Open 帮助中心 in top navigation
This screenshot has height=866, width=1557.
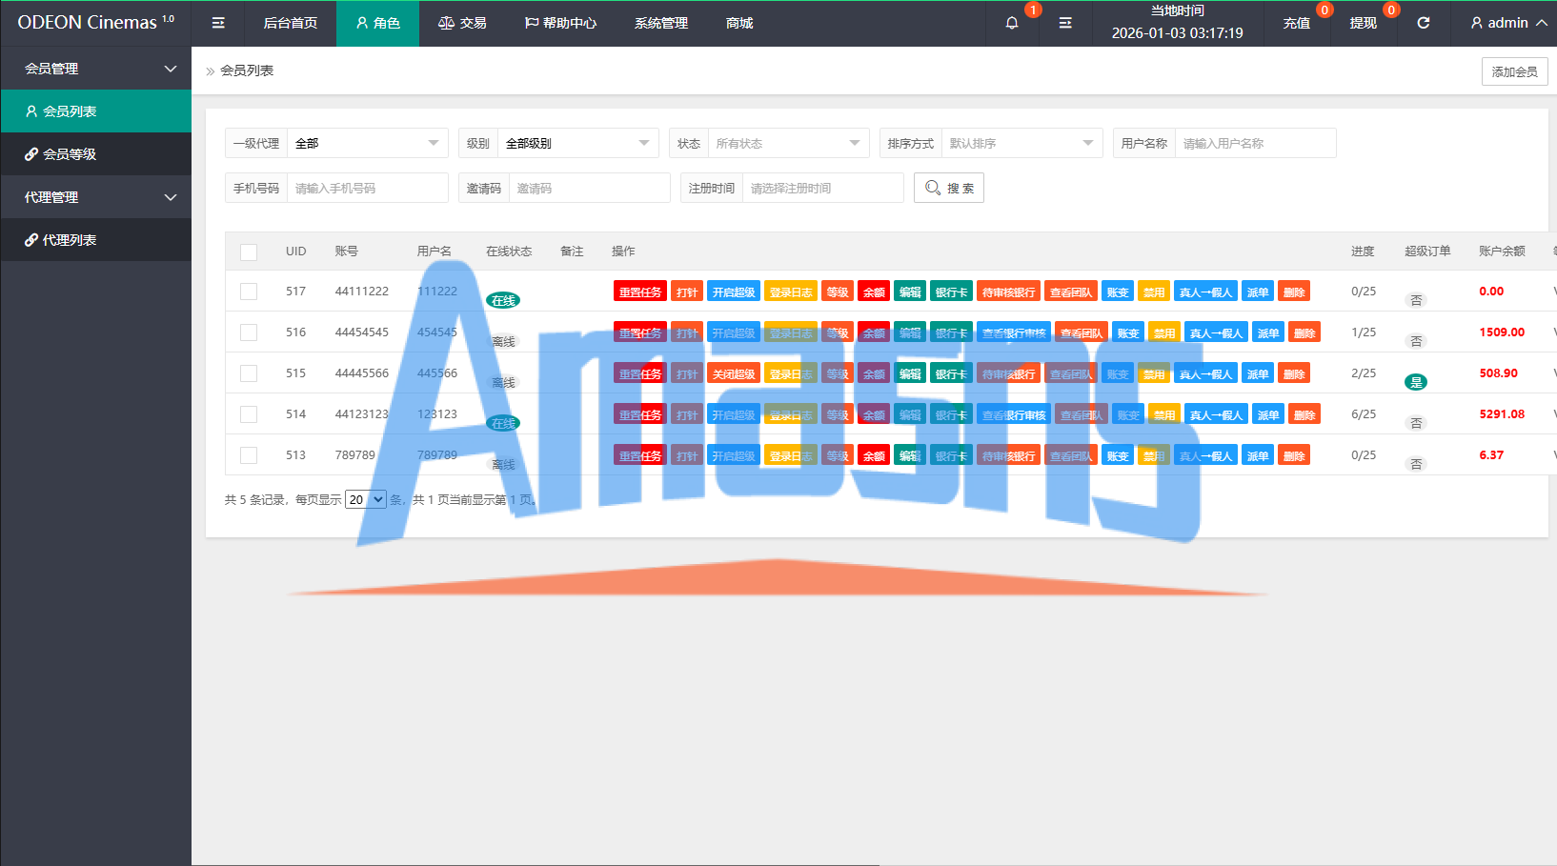560,23
